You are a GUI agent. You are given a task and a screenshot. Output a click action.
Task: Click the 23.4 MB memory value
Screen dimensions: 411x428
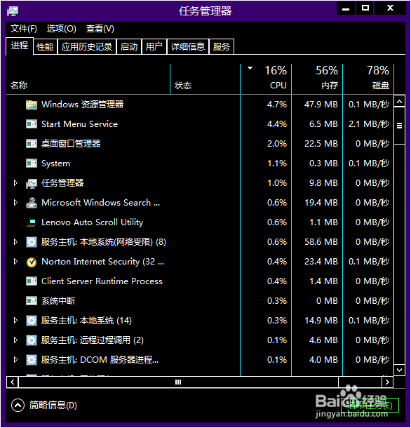coord(321,262)
